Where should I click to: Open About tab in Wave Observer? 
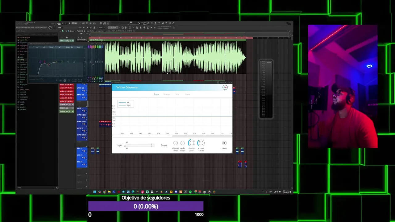(188, 94)
